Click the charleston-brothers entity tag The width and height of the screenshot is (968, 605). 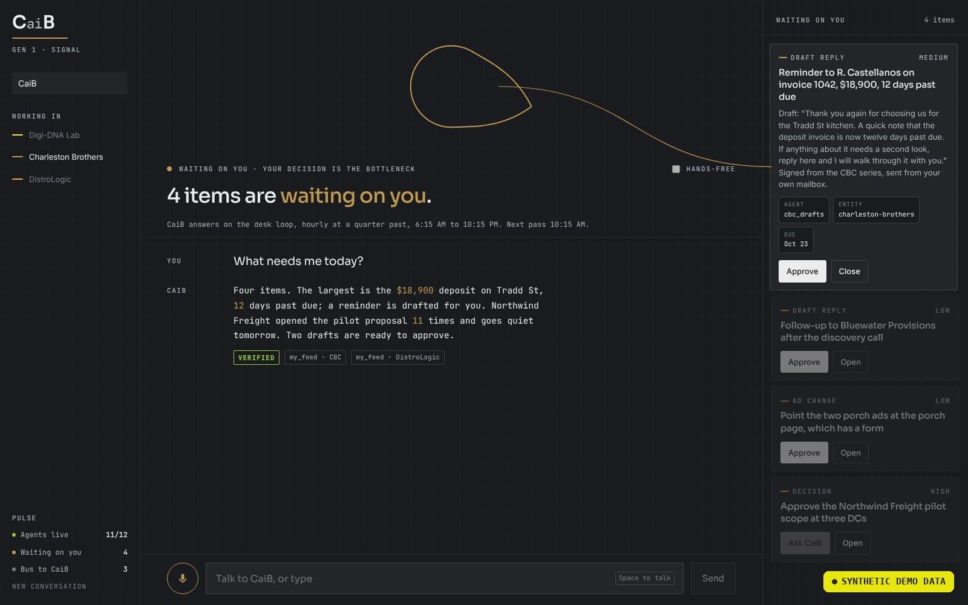coord(876,209)
